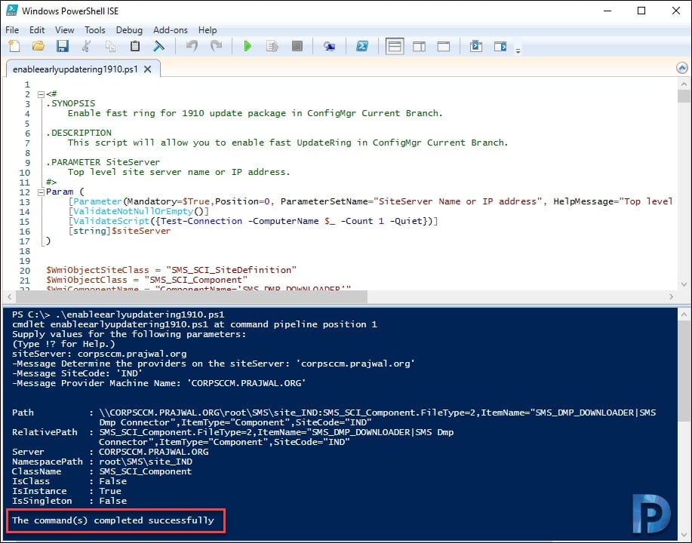Viewport: 692px width, 543px height.
Task: Click the New script toolbar icon
Action: (14, 46)
